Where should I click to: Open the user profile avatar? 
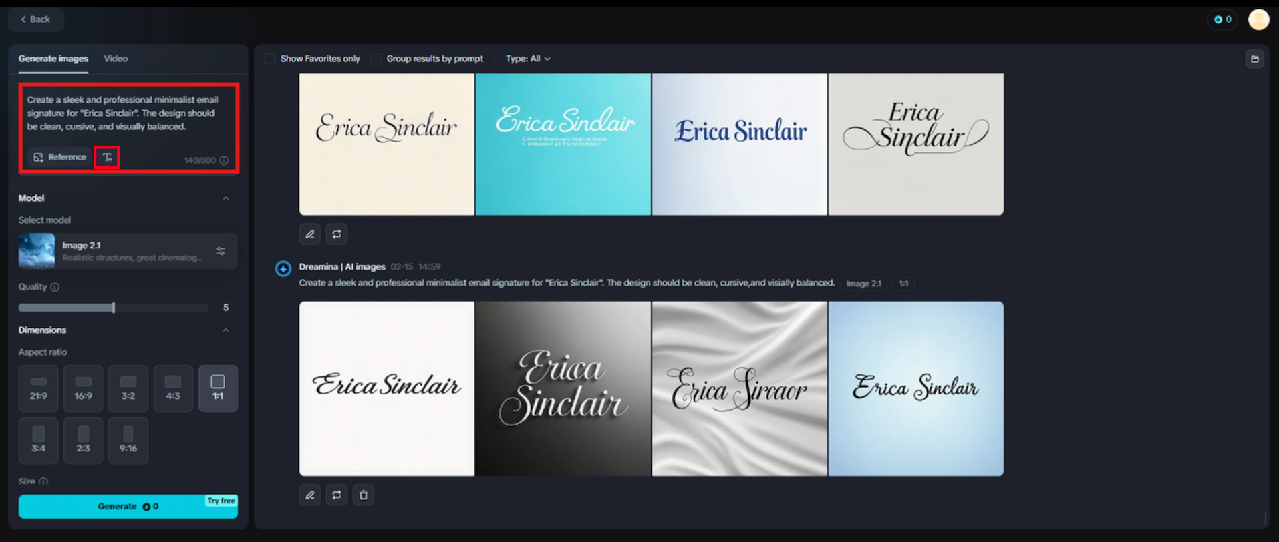point(1258,19)
